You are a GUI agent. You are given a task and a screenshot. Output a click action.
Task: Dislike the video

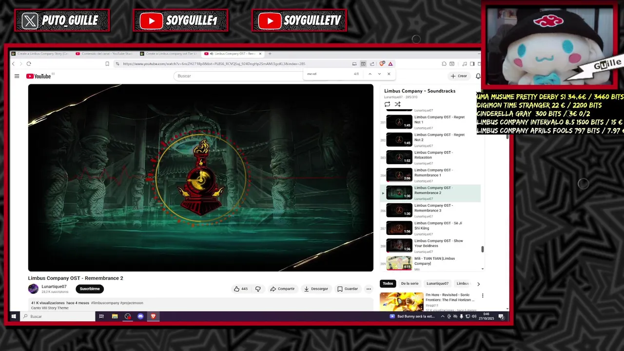(x=258, y=289)
